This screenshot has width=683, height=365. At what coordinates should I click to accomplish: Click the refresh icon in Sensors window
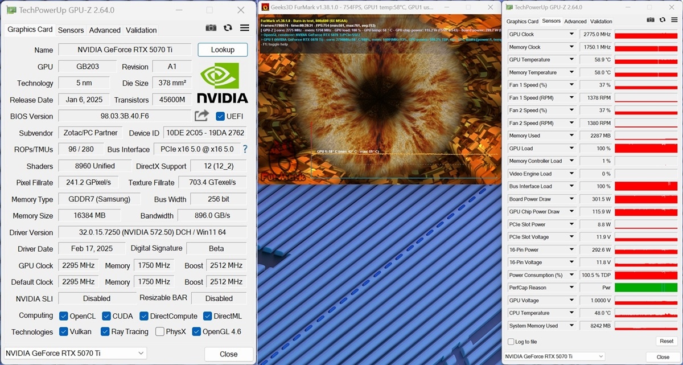coord(663,20)
